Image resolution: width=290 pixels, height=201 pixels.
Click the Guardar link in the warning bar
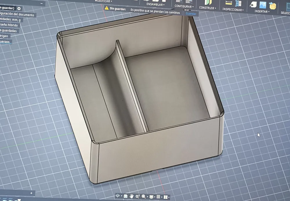pyautogui.click(x=191, y=14)
